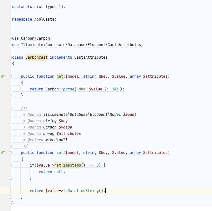Collapse the set function fold marker

pos(10,153)
